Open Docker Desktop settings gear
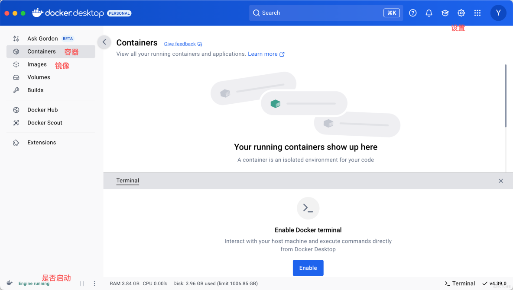Screen dimensions: 513x290 click(461, 13)
